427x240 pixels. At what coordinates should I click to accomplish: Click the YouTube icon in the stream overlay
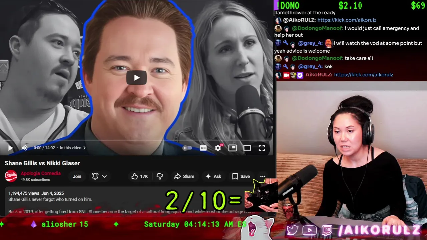click(x=310, y=230)
